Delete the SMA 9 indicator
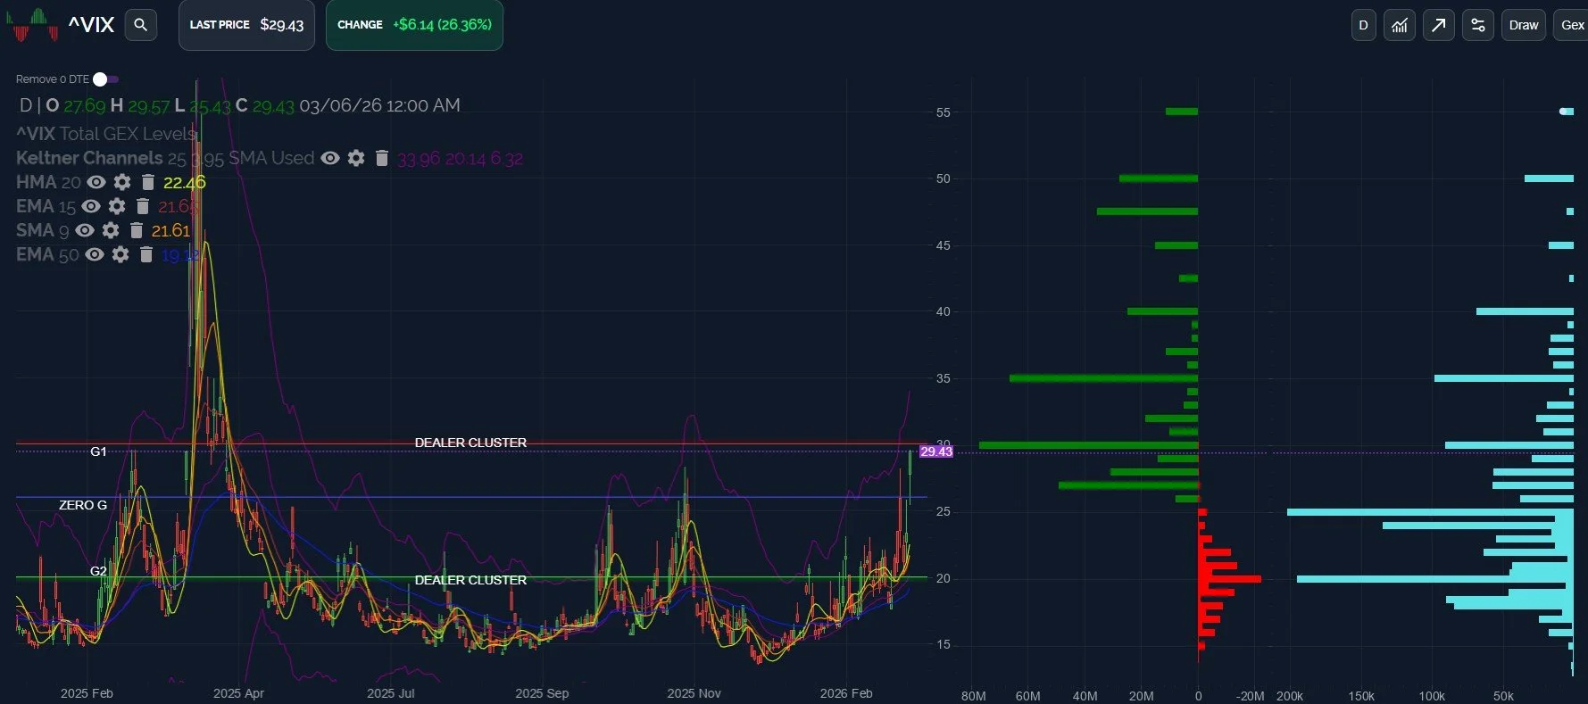This screenshot has height=704, width=1588. [x=136, y=230]
